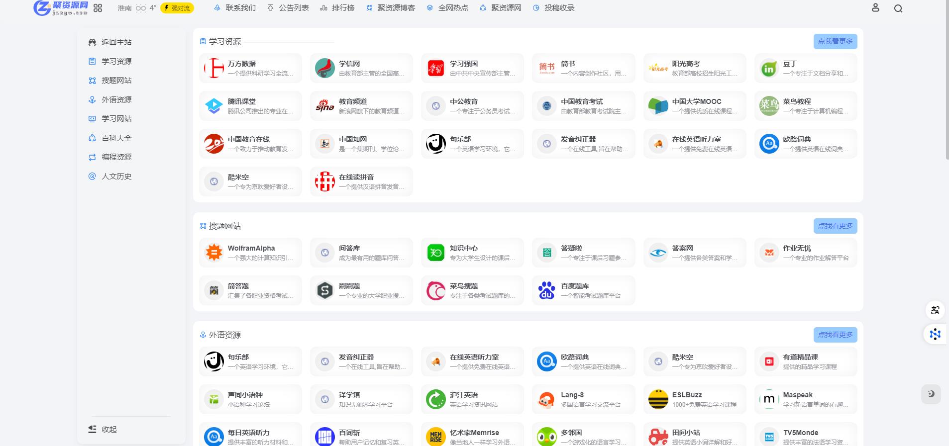This screenshot has width=949, height=446.
Task: Click 点我看更多 for 搜题网站 section
Action: (x=835, y=226)
